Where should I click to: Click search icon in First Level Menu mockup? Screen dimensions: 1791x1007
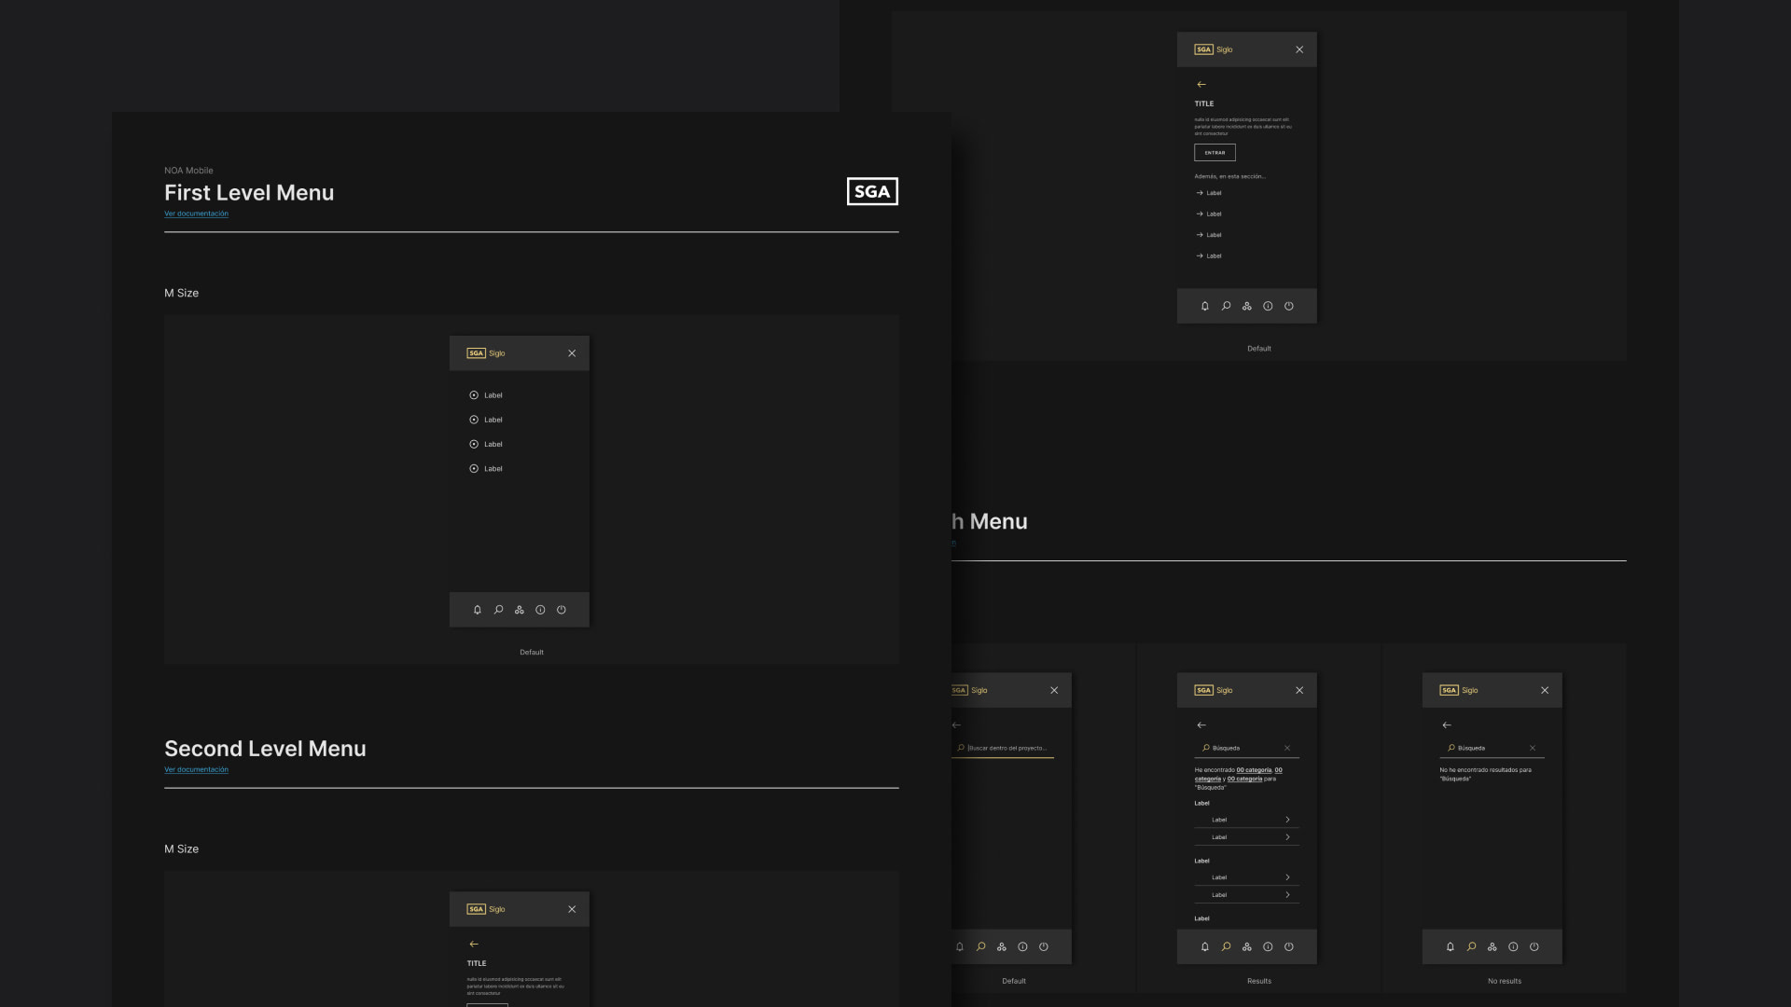(x=498, y=610)
